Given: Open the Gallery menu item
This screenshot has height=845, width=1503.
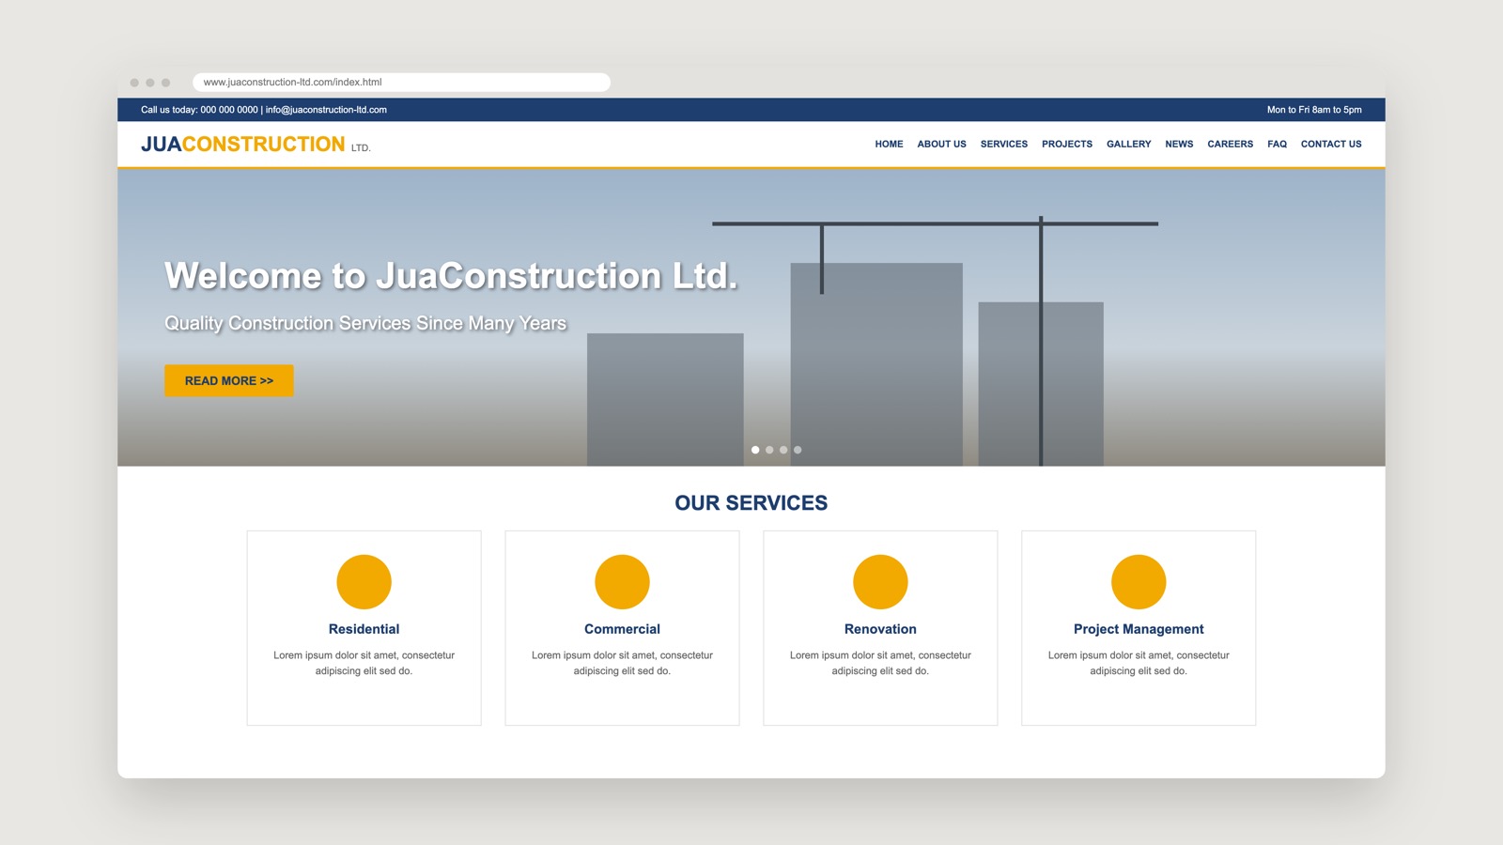Looking at the screenshot, I should (1128, 145).
